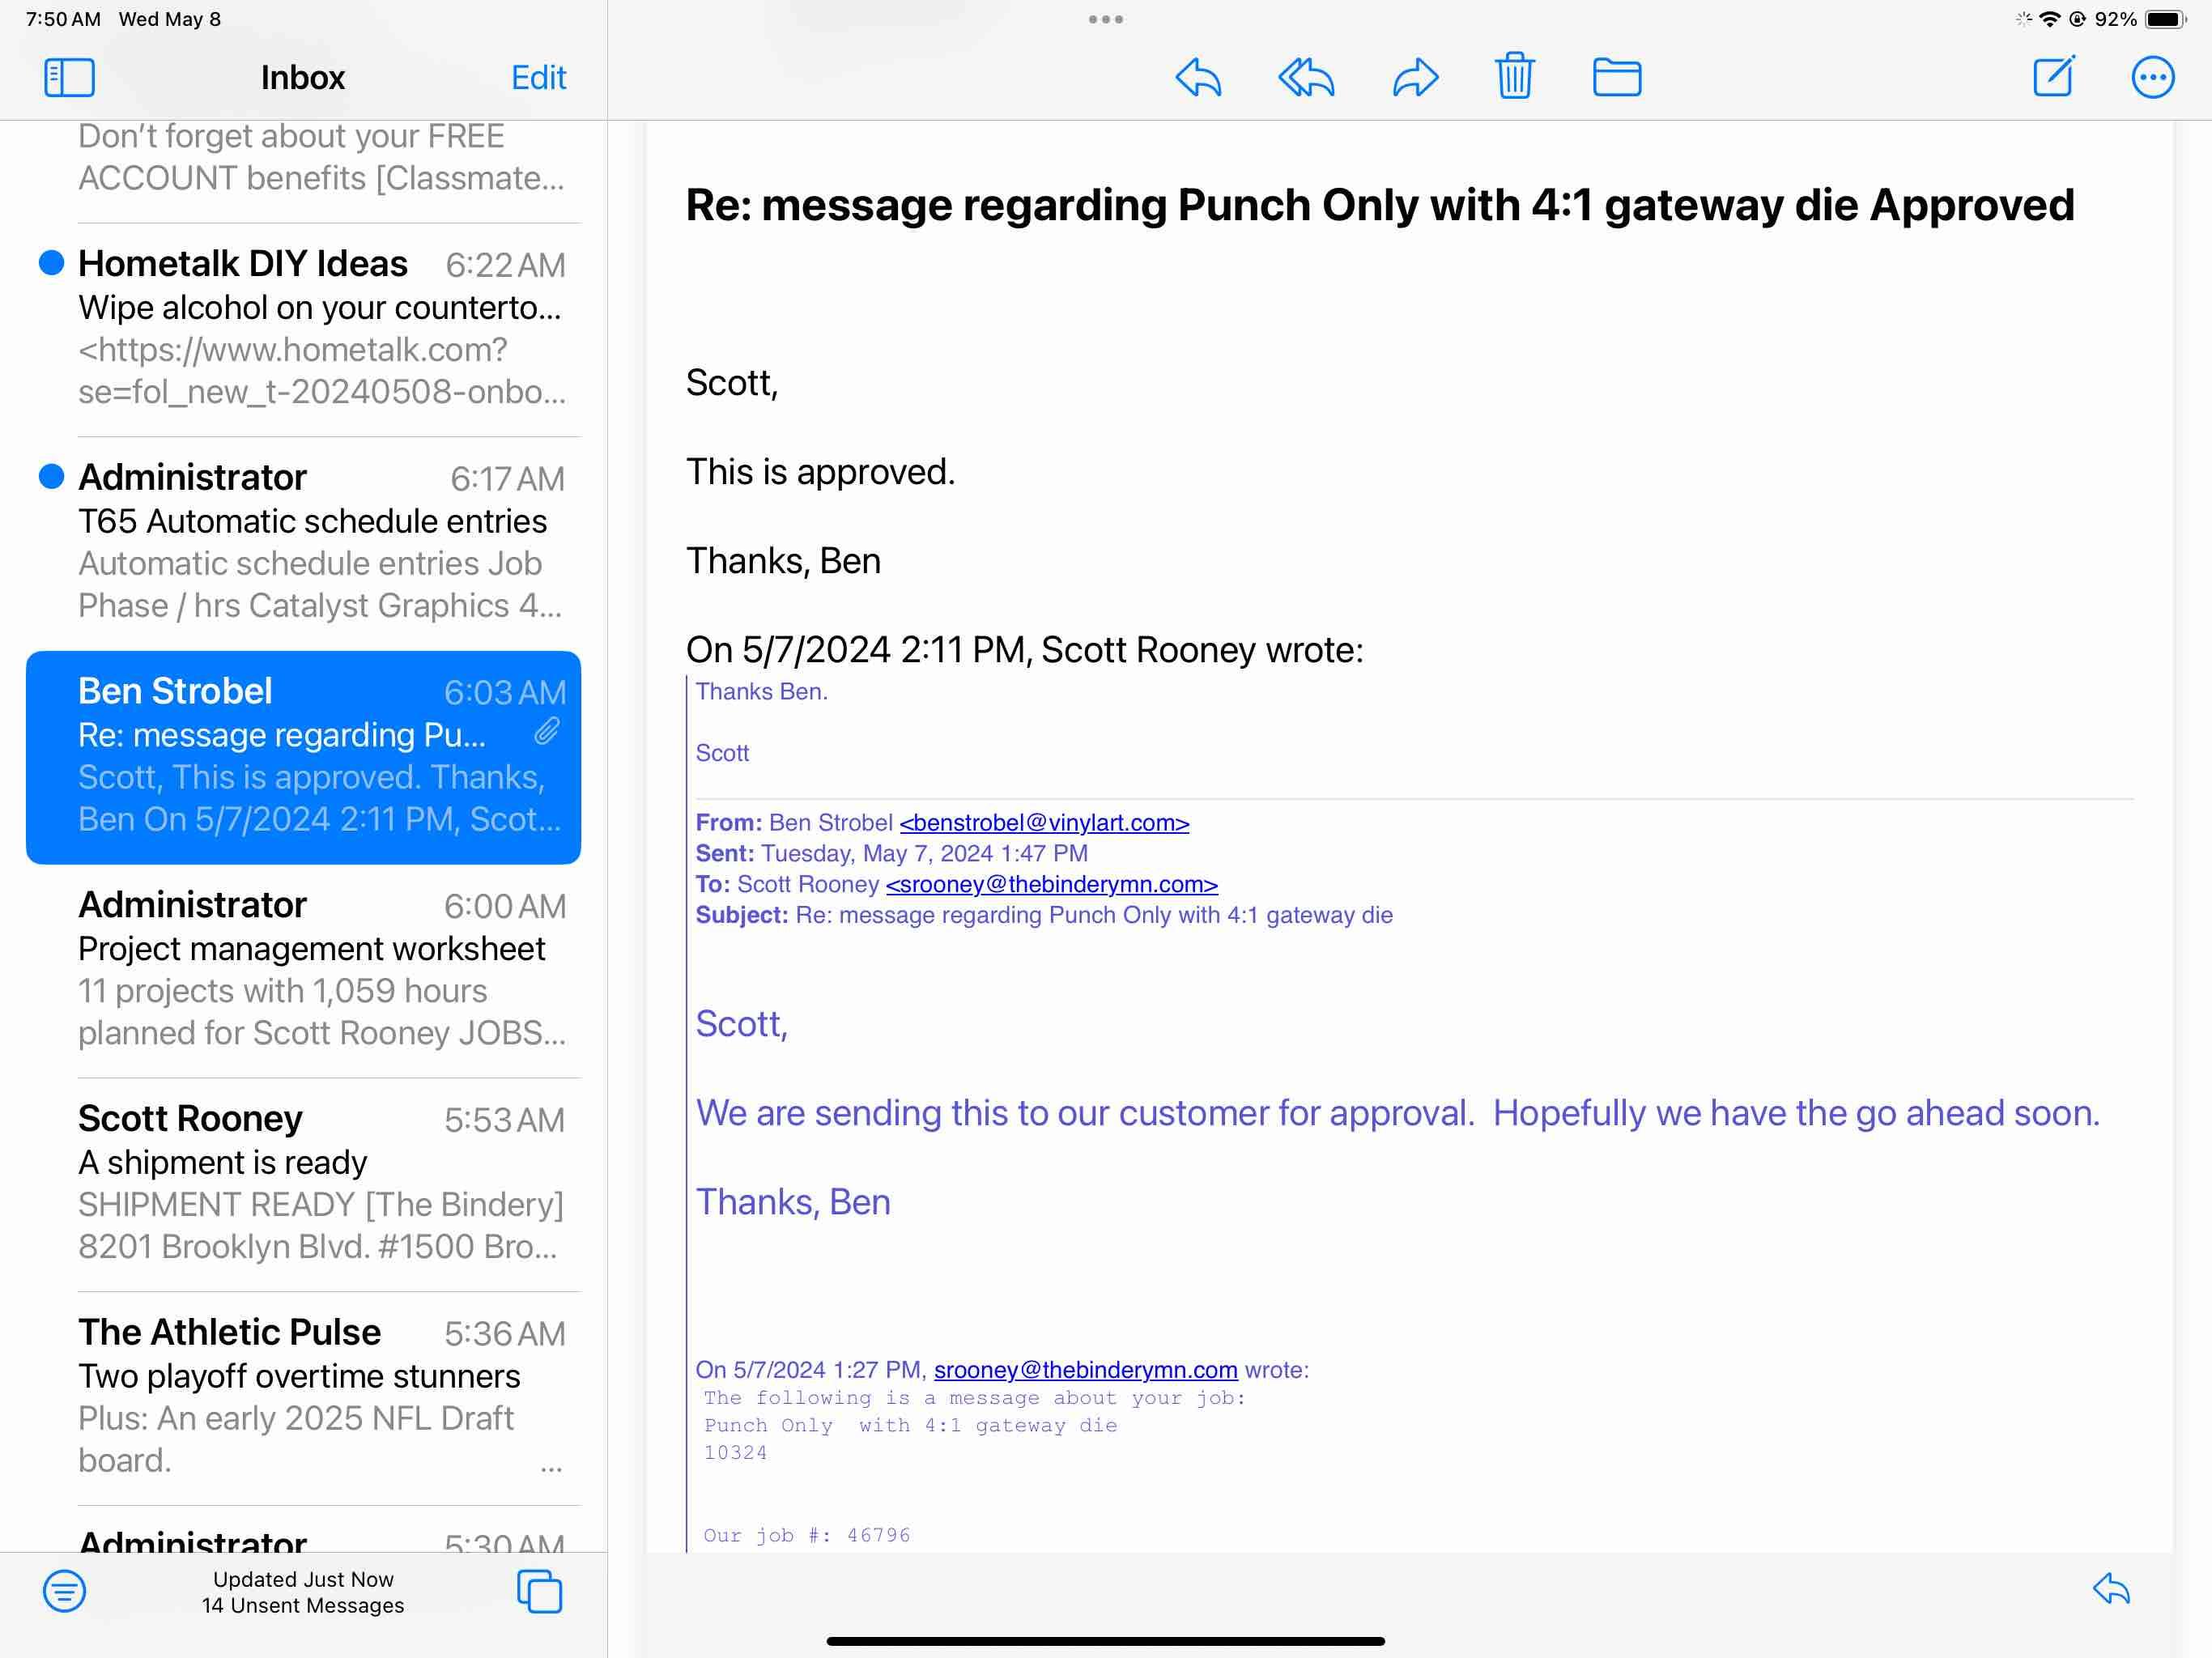The height and width of the screenshot is (1658, 2212).
Task: Open benstrobel@vinylart.com email link
Action: [x=1044, y=822]
